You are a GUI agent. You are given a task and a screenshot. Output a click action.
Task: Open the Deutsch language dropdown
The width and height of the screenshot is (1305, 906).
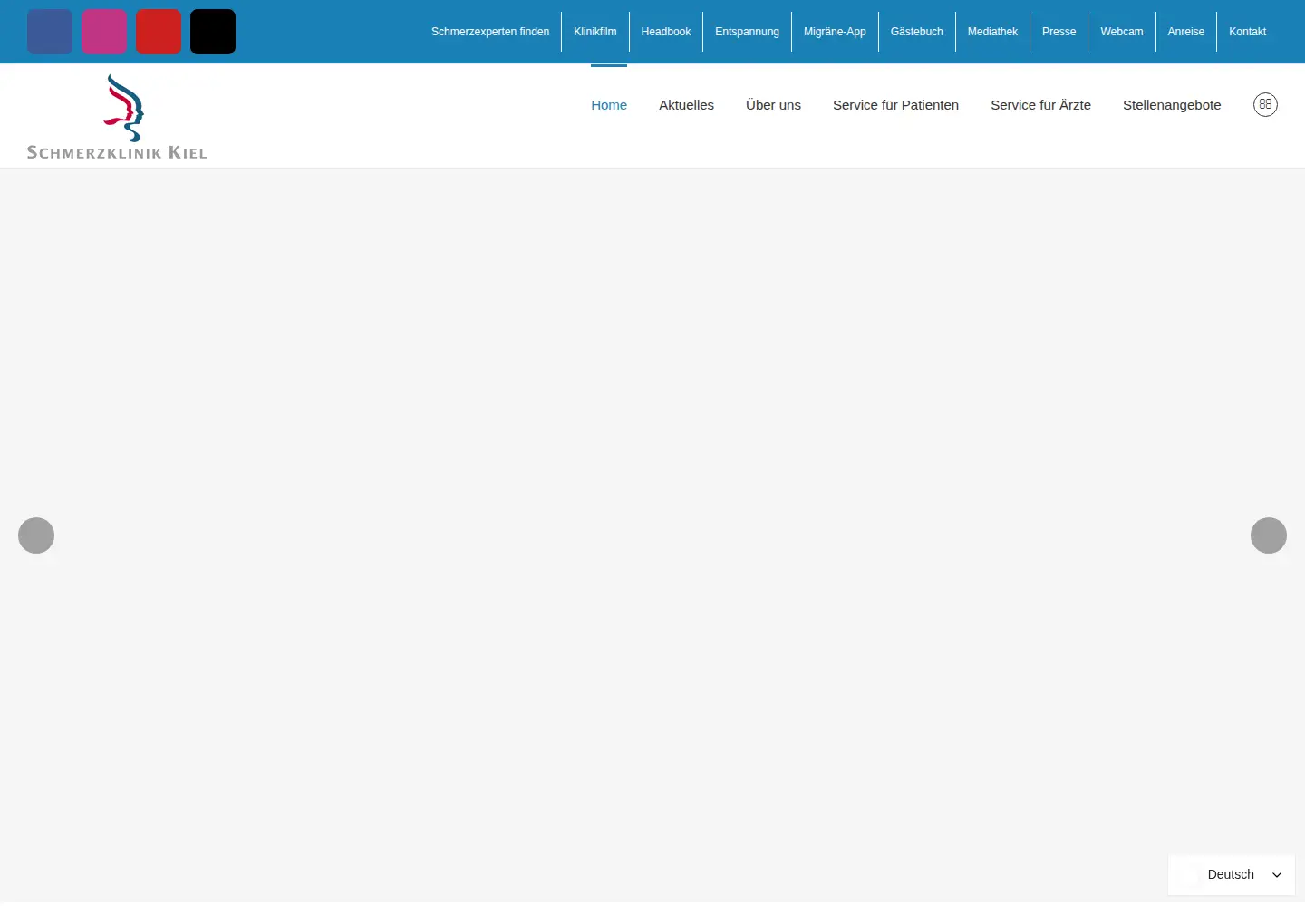pyautogui.click(x=1232, y=875)
